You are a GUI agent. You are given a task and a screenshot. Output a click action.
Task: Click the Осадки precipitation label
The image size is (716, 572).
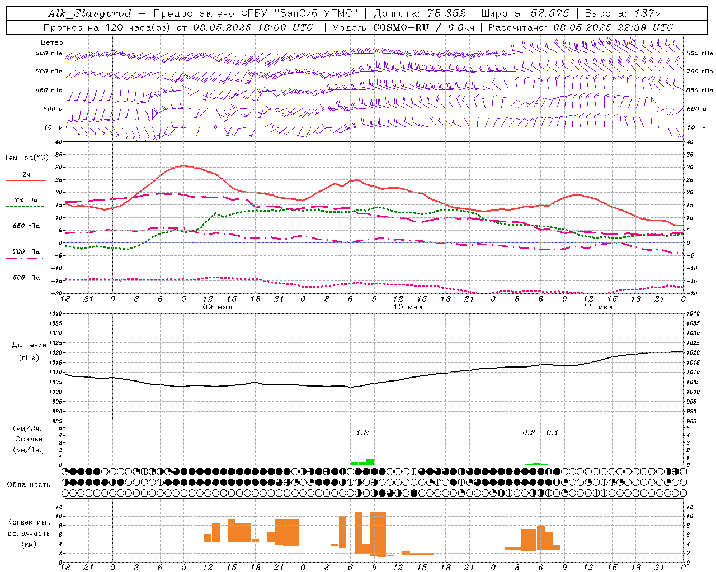click(x=29, y=439)
